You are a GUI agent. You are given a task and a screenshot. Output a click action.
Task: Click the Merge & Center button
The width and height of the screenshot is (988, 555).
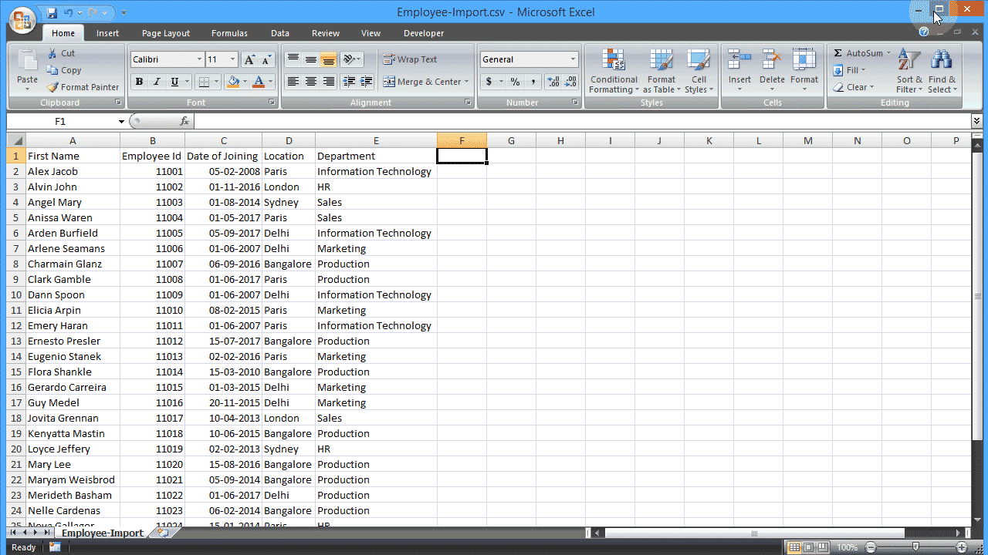point(426,81)
